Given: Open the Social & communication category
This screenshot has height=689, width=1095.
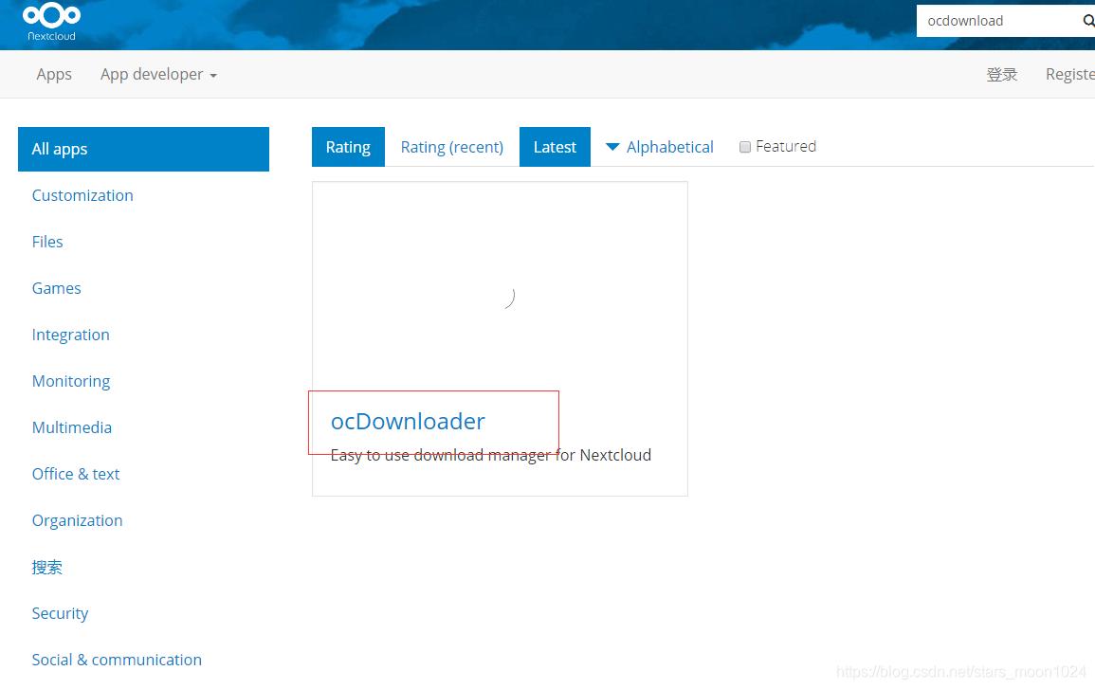Looking at the screenshot, I should click(117, 660).
